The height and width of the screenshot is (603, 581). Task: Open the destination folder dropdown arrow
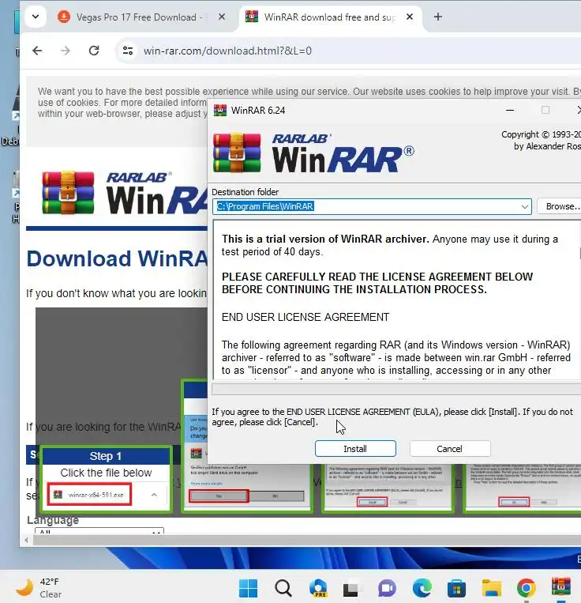[524, 206]
